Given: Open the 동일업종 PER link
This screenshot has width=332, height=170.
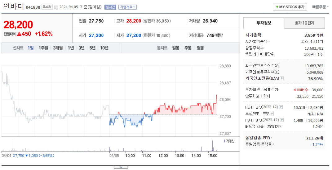Looking at the screenshot, I should point(259,138).
